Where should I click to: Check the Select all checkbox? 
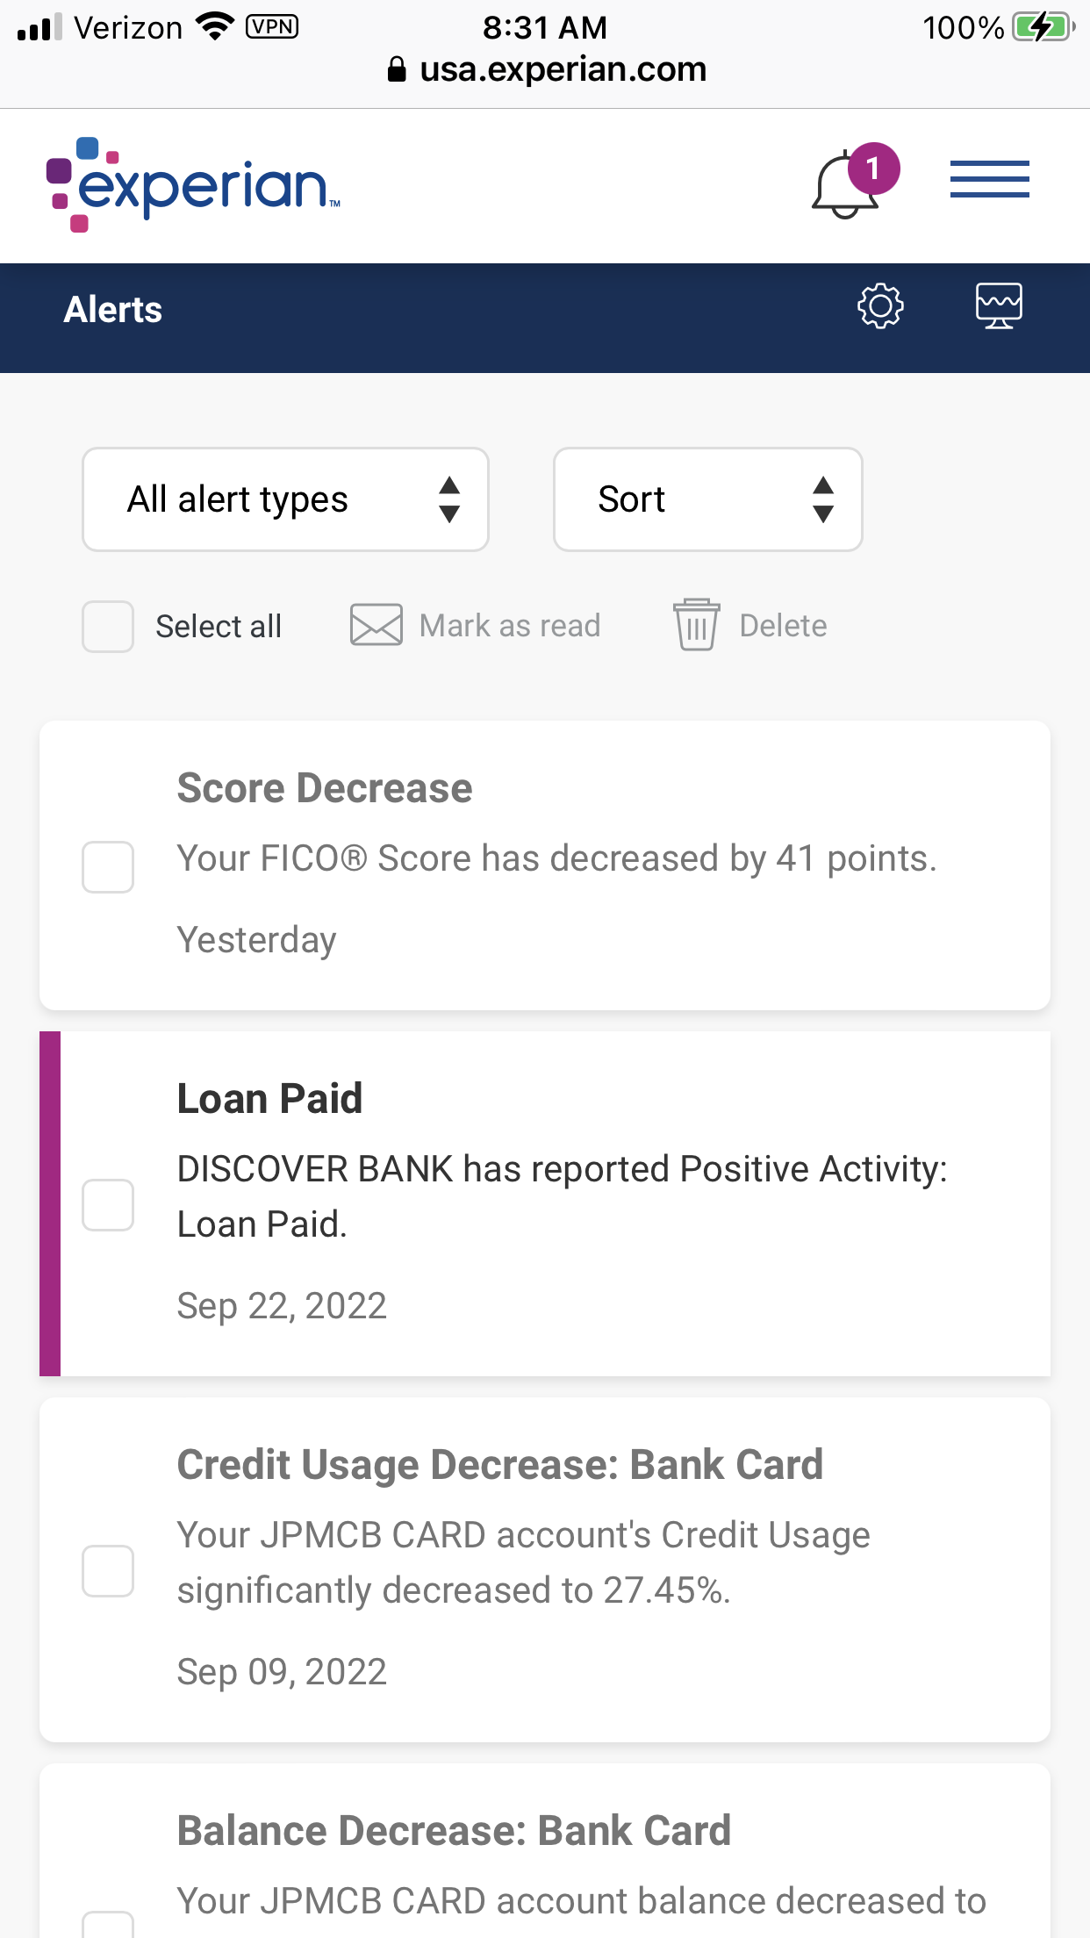(x=108, y=627)
